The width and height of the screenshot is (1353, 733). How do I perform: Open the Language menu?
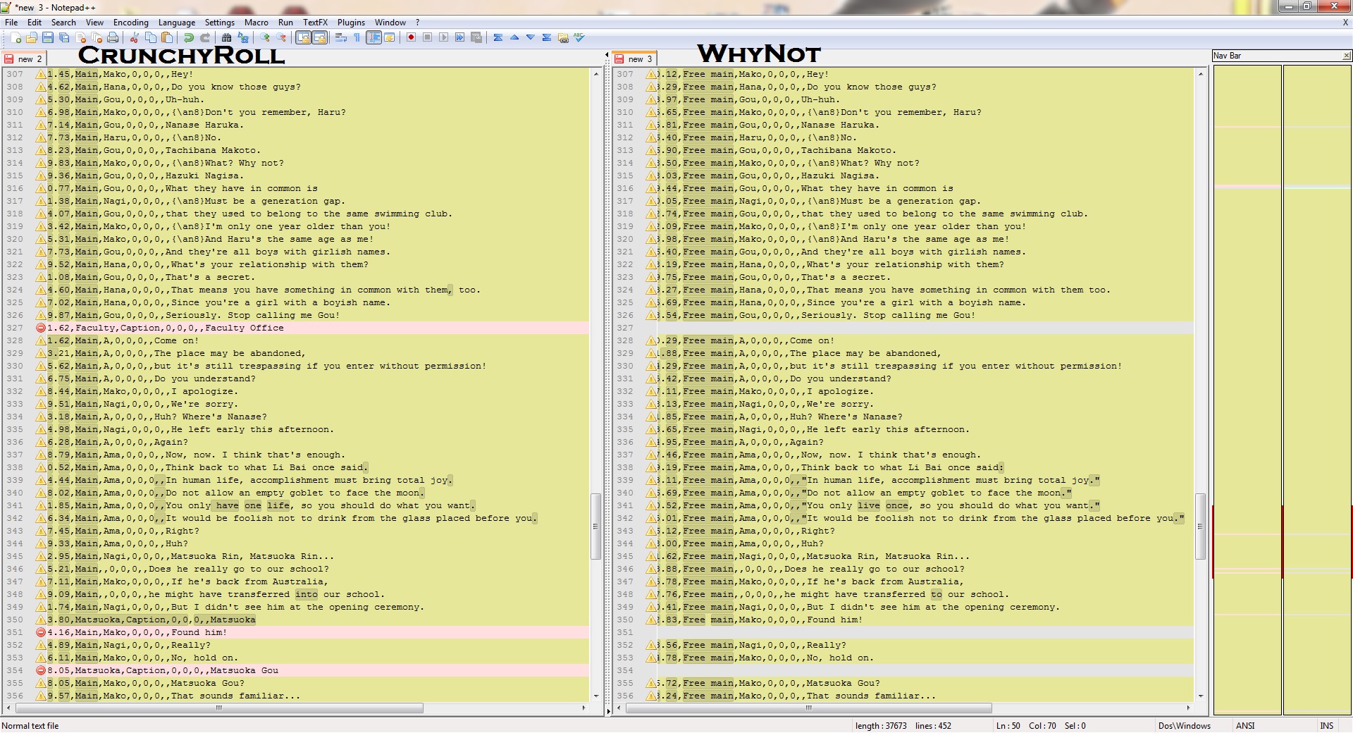pyautogui.click(x=177, y=23)
